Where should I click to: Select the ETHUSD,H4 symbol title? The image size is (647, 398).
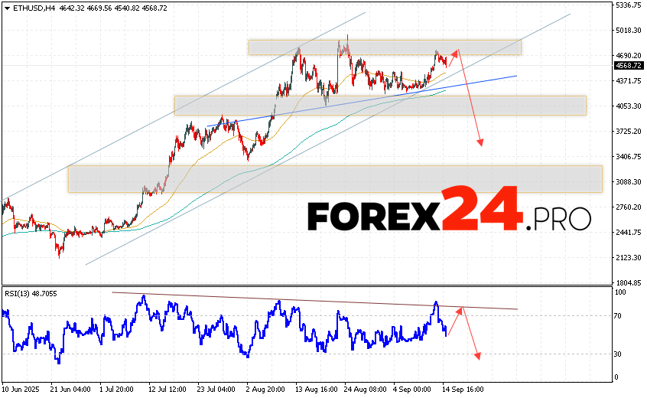tap(28, 6)
